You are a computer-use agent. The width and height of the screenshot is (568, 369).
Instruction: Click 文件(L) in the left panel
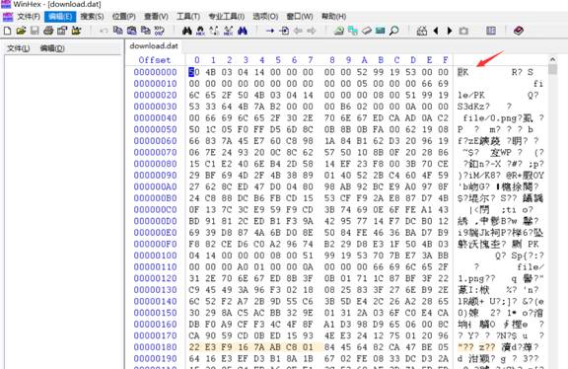18,48
